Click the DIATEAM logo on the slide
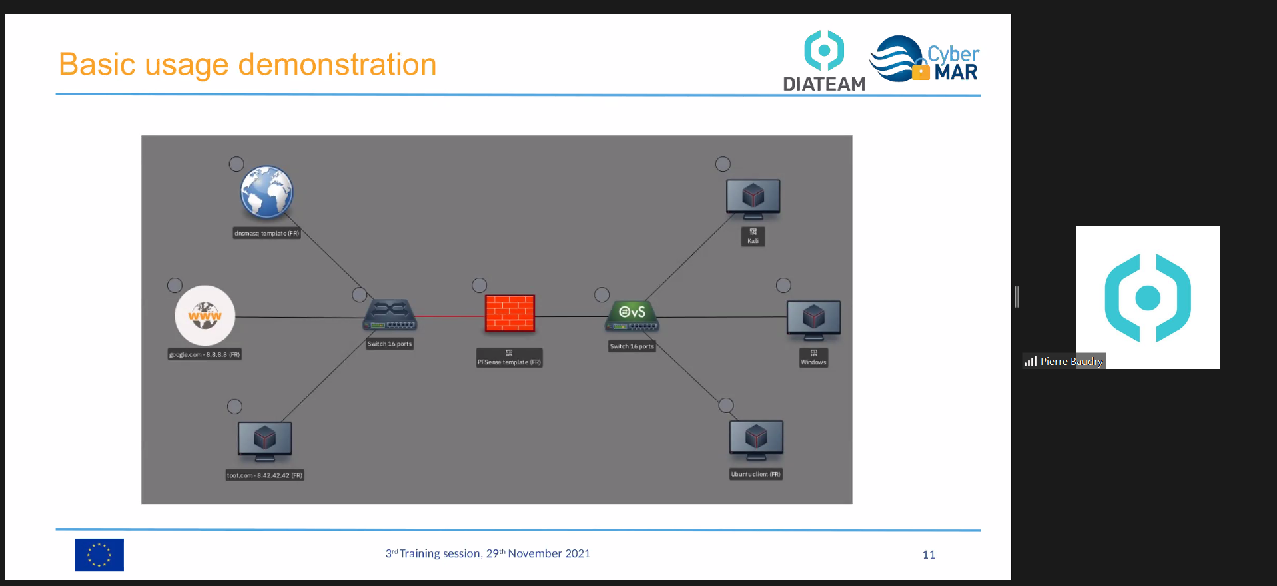The height and width of the screenshot is (586, 1277). 824,61
